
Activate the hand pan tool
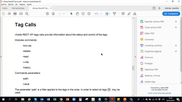[77, 14]
